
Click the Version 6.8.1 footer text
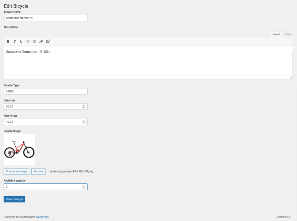285,217
